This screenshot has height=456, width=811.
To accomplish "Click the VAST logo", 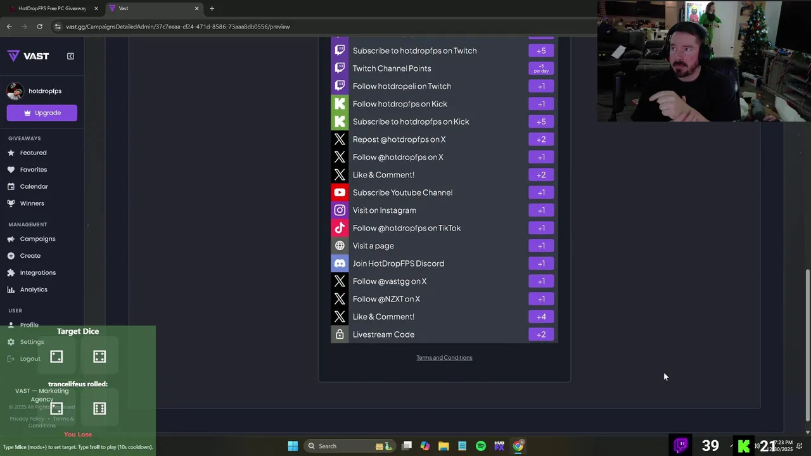I will [29, 56].
